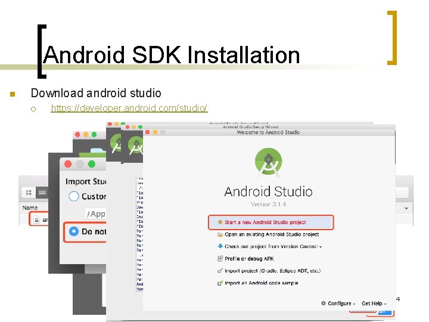Select the file row in Finder list
This screenshot has height=322, width=429.
[x=39, y=219]
